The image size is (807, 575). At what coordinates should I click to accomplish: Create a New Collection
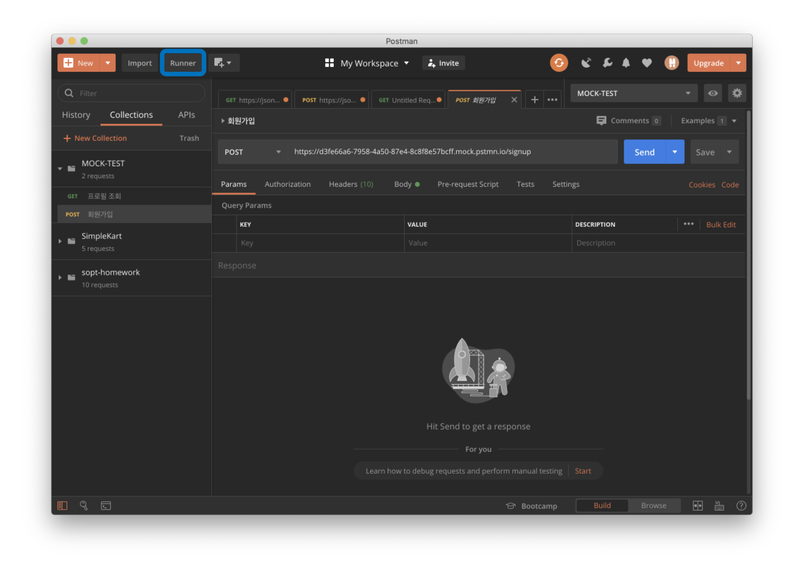95,138
